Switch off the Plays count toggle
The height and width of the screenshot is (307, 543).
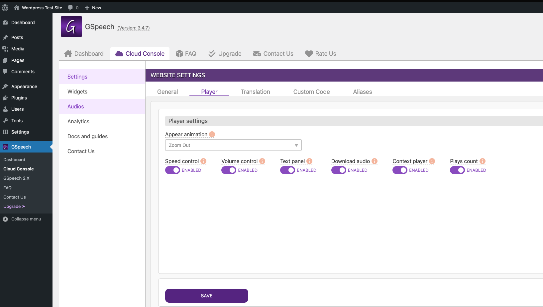pos(457,170)
